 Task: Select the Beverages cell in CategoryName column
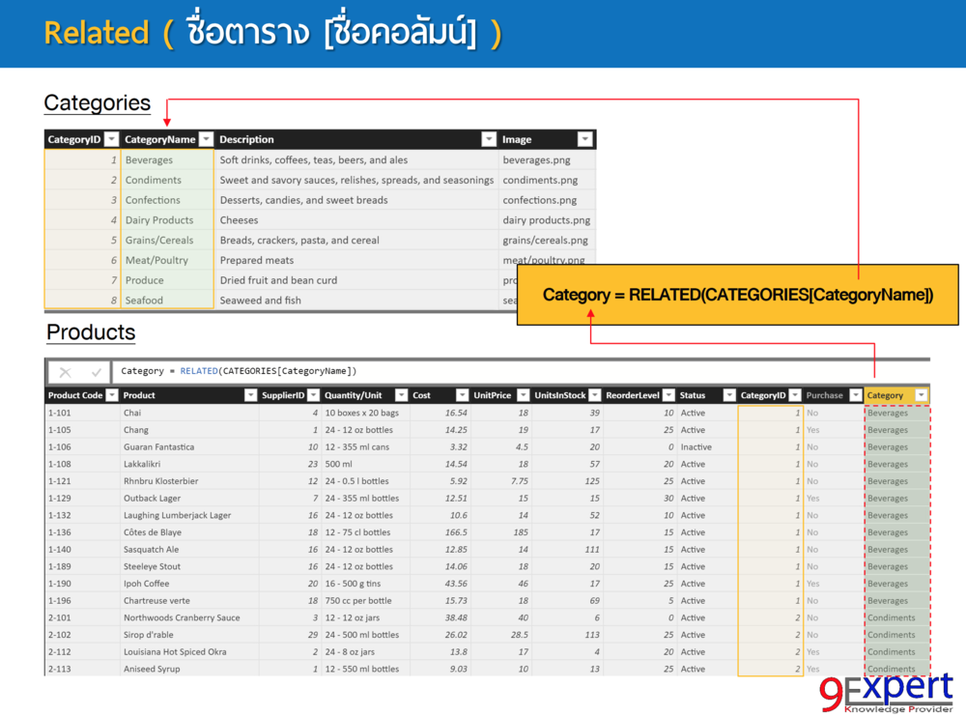[149, 159]
